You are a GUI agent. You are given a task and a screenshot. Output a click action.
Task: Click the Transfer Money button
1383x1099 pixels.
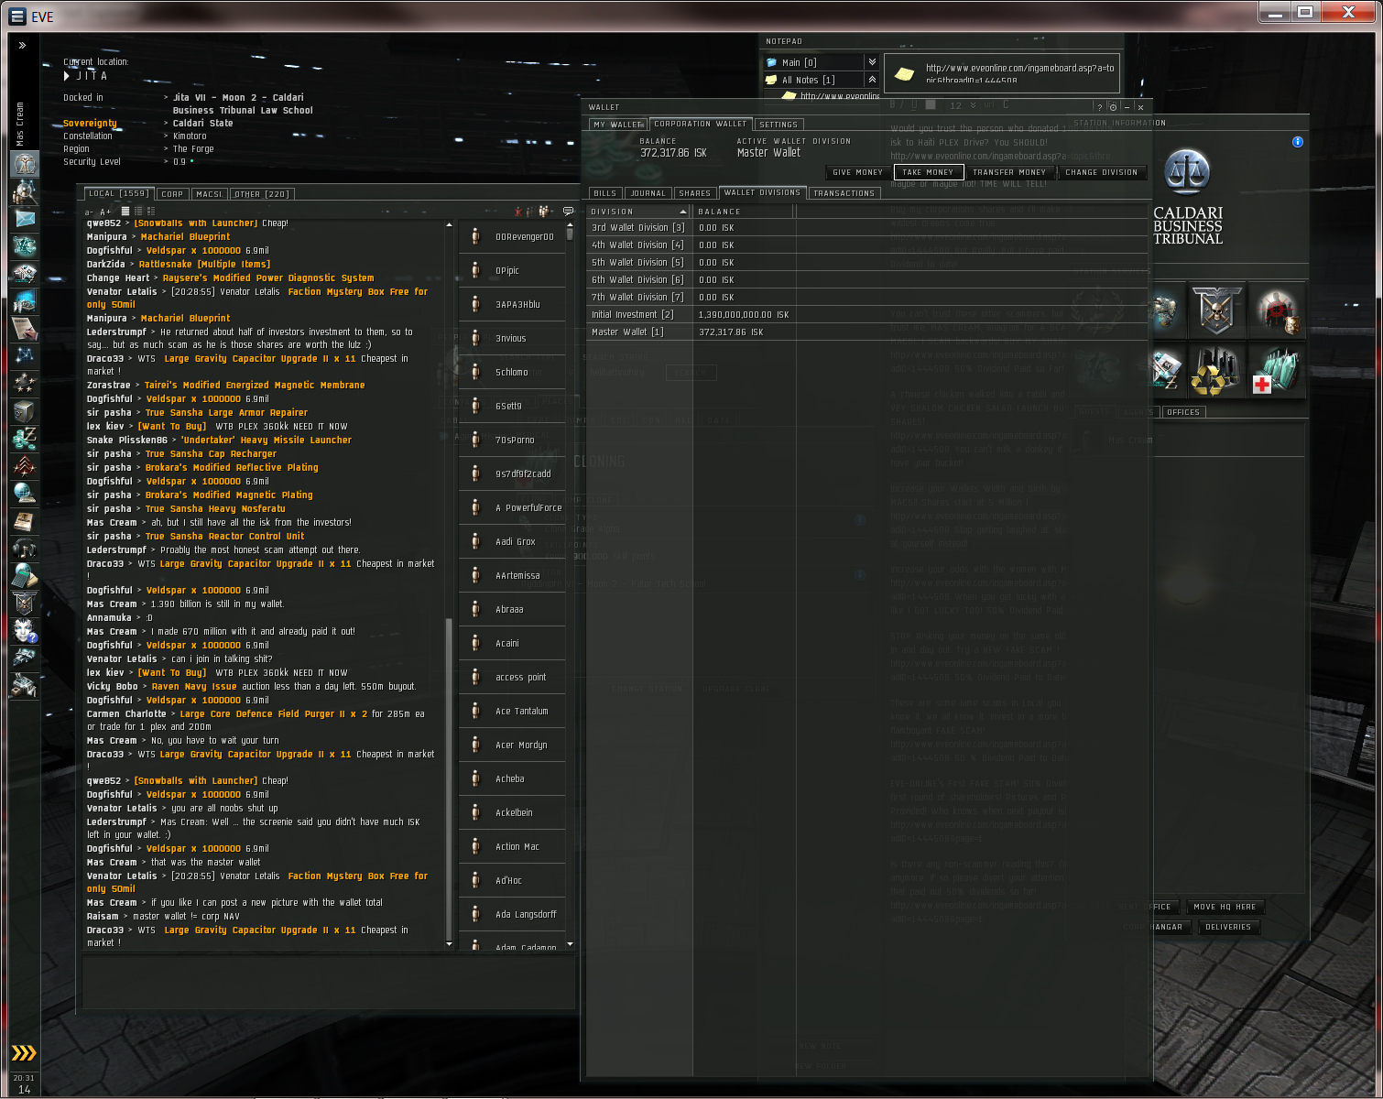[x=1009, y=172]
